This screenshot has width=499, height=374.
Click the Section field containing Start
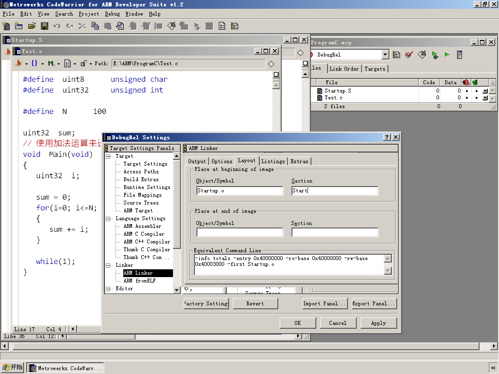335,190
